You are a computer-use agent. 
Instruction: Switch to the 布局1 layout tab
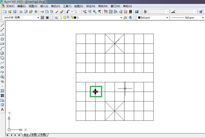(x=34, y=135)
